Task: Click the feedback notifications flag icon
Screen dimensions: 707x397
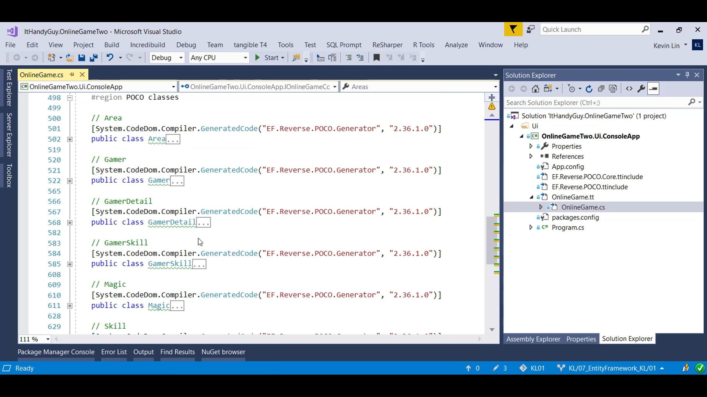Action: 513,29
